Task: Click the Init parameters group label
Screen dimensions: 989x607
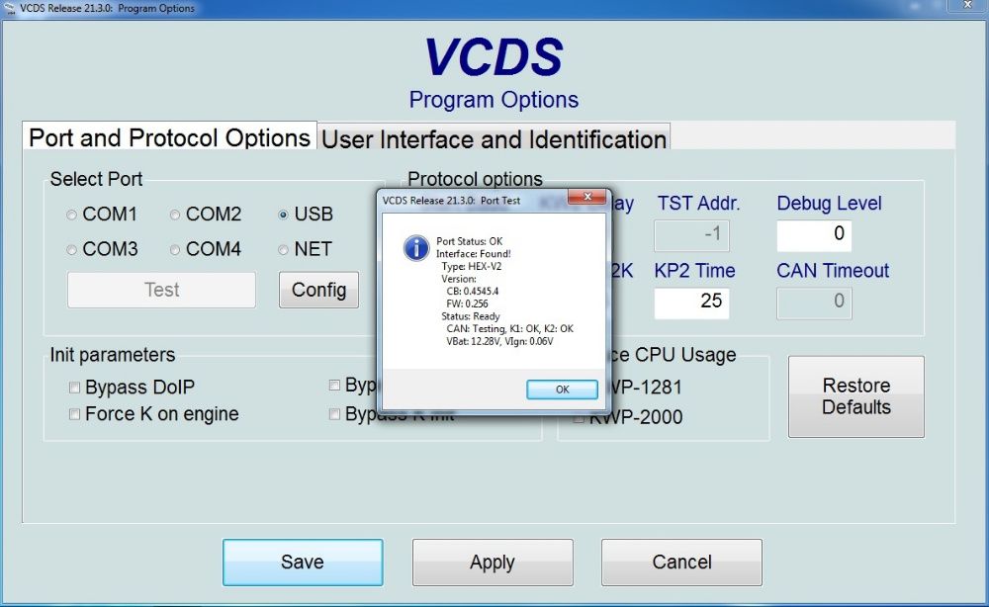Action: (x=113, y=355)
